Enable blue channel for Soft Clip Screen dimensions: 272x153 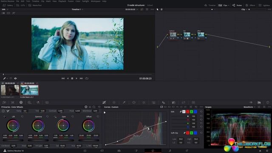[195, 133]
